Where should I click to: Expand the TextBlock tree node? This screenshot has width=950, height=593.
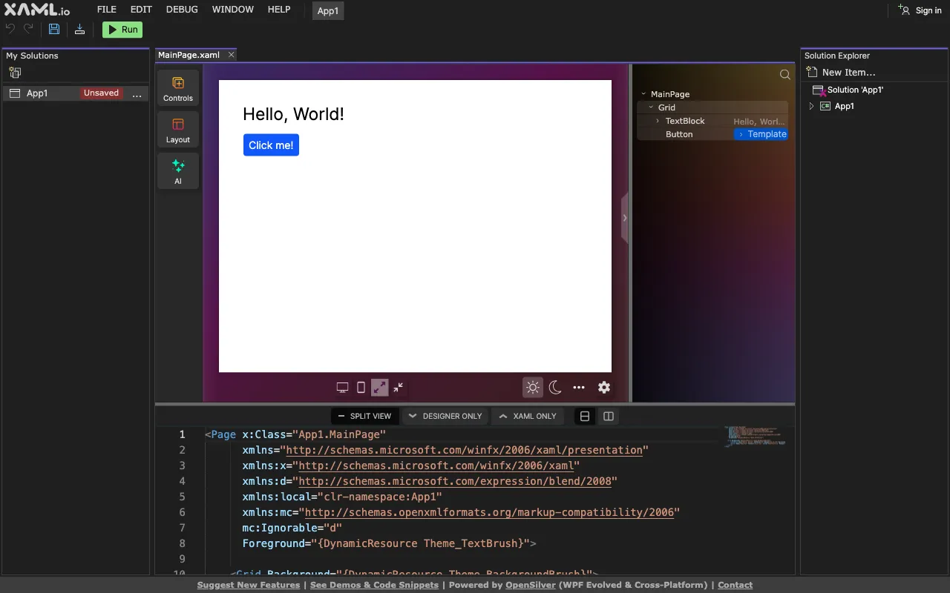click(x=658, y=121)
